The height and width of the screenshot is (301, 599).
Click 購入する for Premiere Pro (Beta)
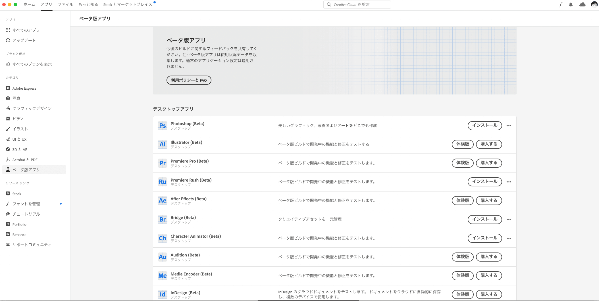point(489,163)
